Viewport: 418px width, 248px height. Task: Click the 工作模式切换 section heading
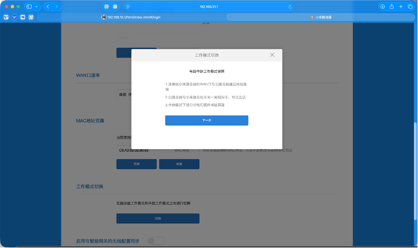[x=89, y=186]
